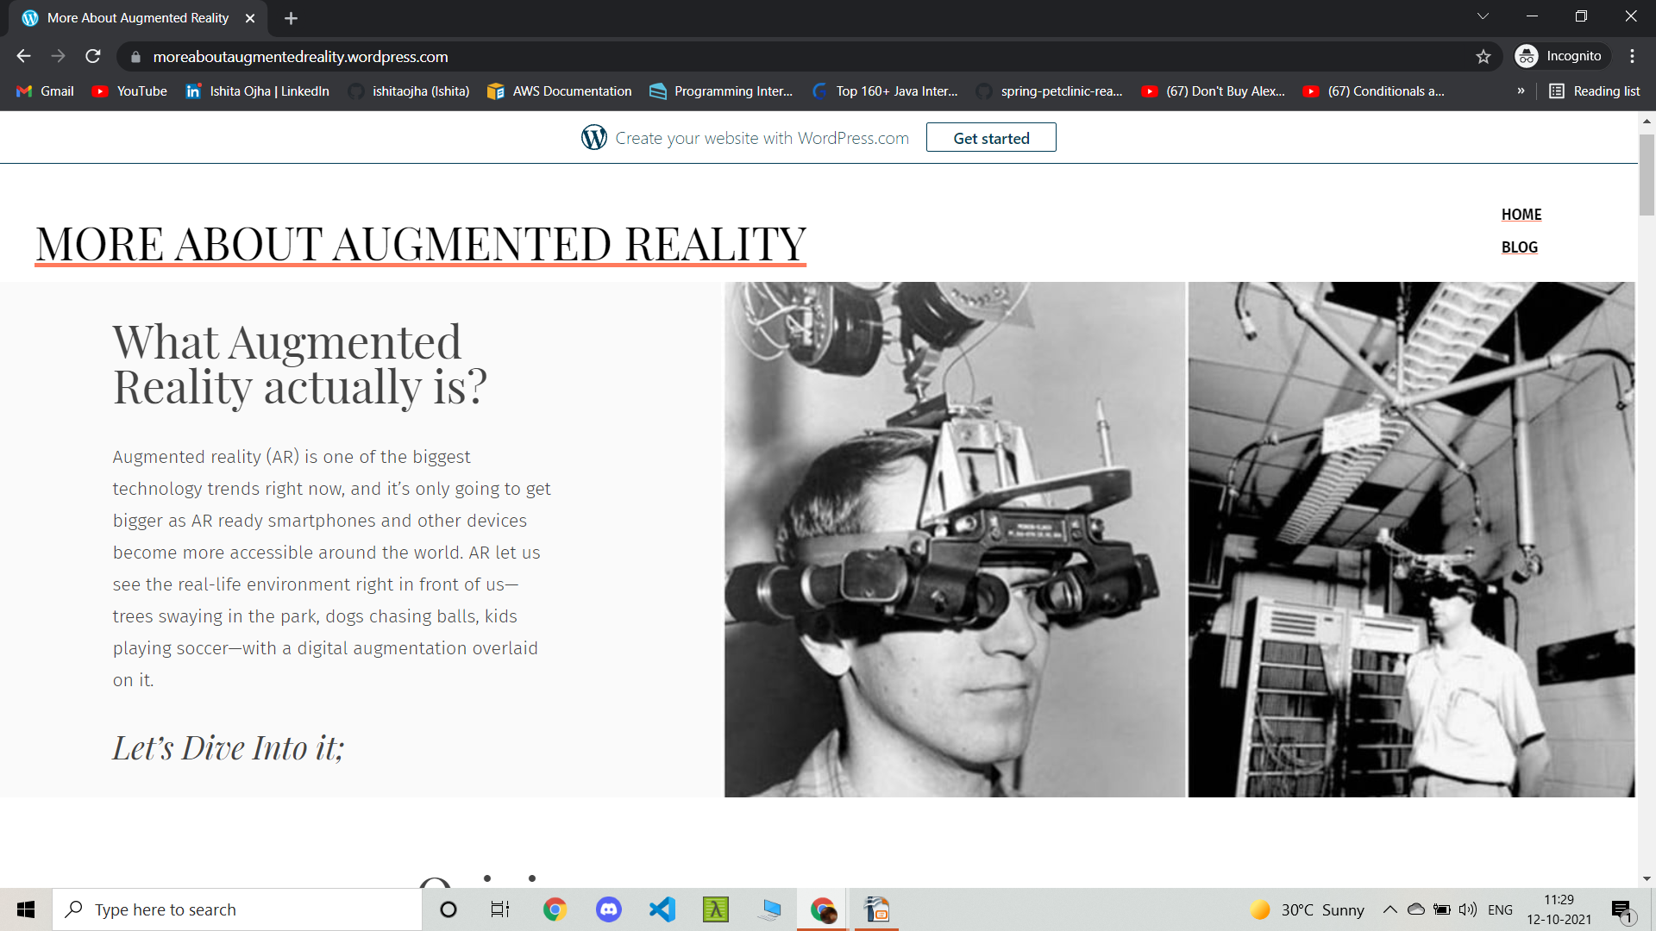Open Windows Task View icon
The width and height of the screenshot is (1656, 931).
[x=500, y=909]
